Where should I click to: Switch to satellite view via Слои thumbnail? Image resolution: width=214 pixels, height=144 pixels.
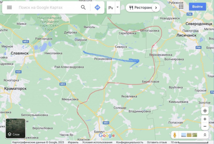point(16,128)
